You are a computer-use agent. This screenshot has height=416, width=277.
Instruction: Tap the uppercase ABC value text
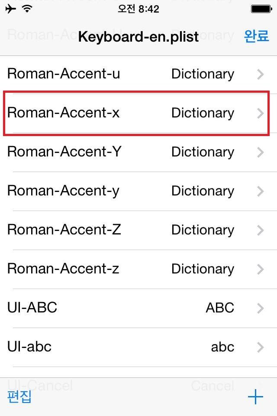tap(220, 308)
